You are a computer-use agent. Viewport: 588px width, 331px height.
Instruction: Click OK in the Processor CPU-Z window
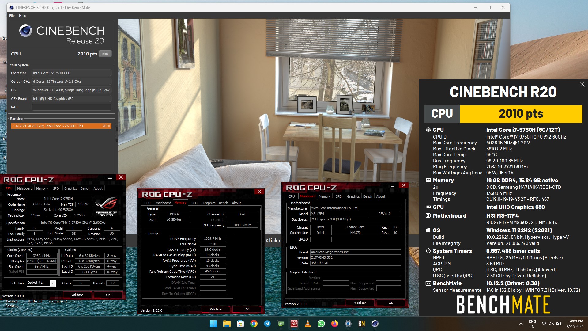point(108,295)
